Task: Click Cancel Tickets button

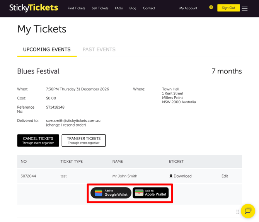Action: click(x=38, y=140)
